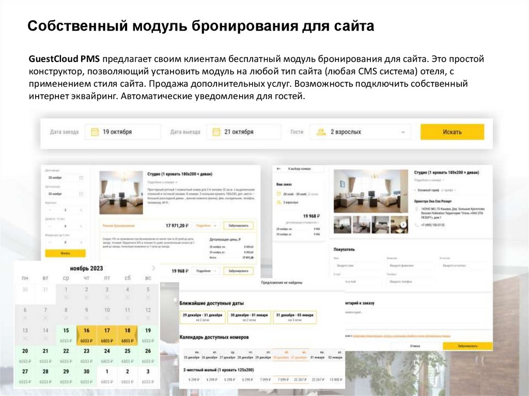
Task: Expand Подробнее next to 17 971,20 ₽
Action: pyautogui.click(x=206, y=225)
